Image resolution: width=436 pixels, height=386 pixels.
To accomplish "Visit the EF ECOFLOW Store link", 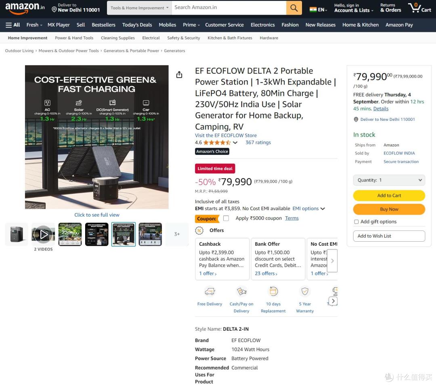I will pyautogui.click(x=226, y=135).
